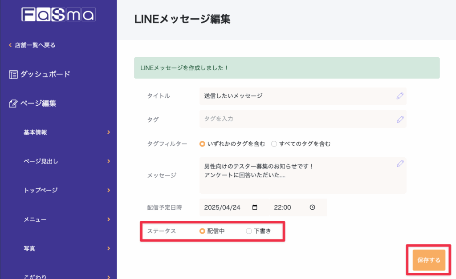Select いずれかのタグを含む radio option
This screenshot has height=279, width=456.
pos(202,144)
